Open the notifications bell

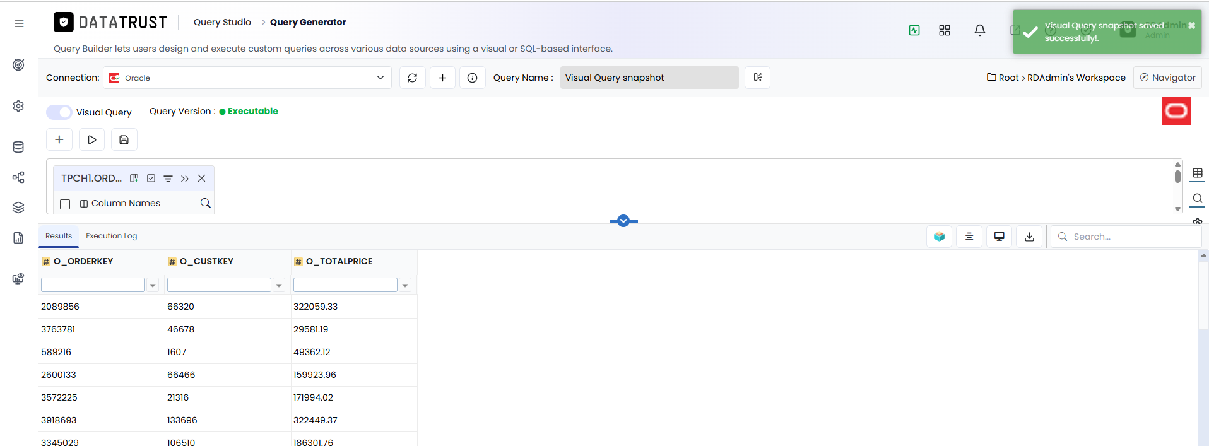(979, 30)
